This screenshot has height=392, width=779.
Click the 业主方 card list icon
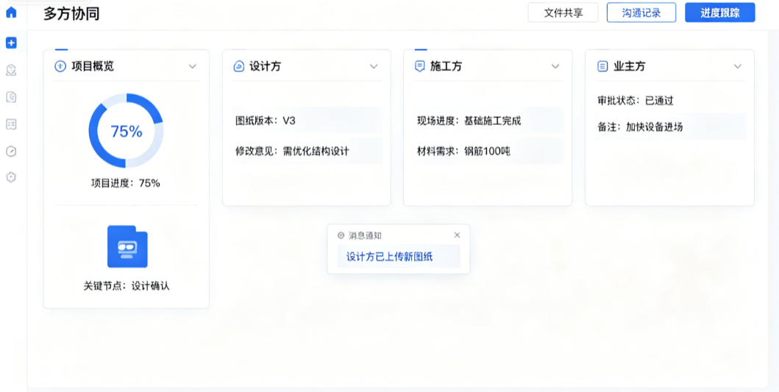coord(602,66)
